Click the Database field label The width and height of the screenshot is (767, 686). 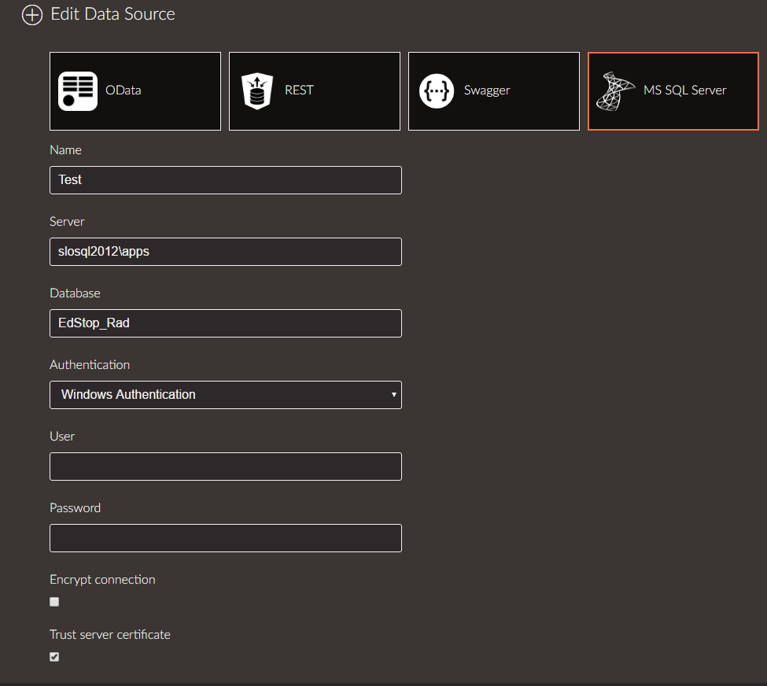[75, 293]
